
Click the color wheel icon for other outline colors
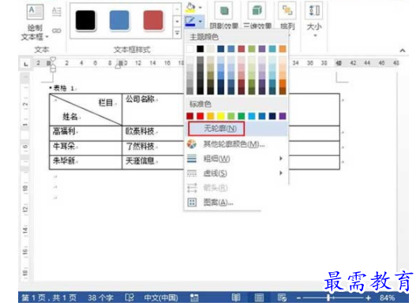point(192,144)
